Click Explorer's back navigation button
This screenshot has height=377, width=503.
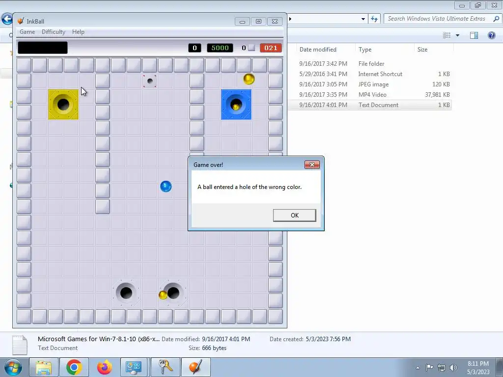[x=7, y=19]
